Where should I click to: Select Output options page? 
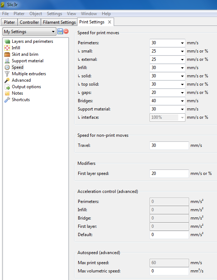[x=26, y=87]
